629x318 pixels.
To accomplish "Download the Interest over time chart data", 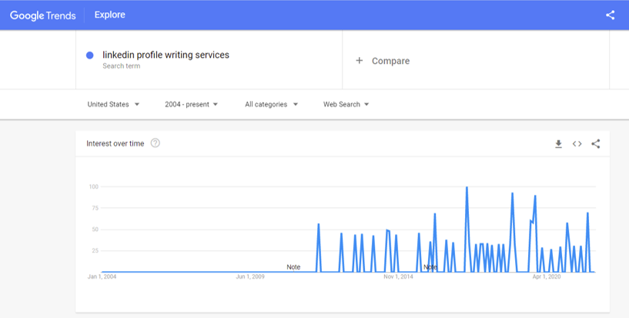I will (558, 144).
